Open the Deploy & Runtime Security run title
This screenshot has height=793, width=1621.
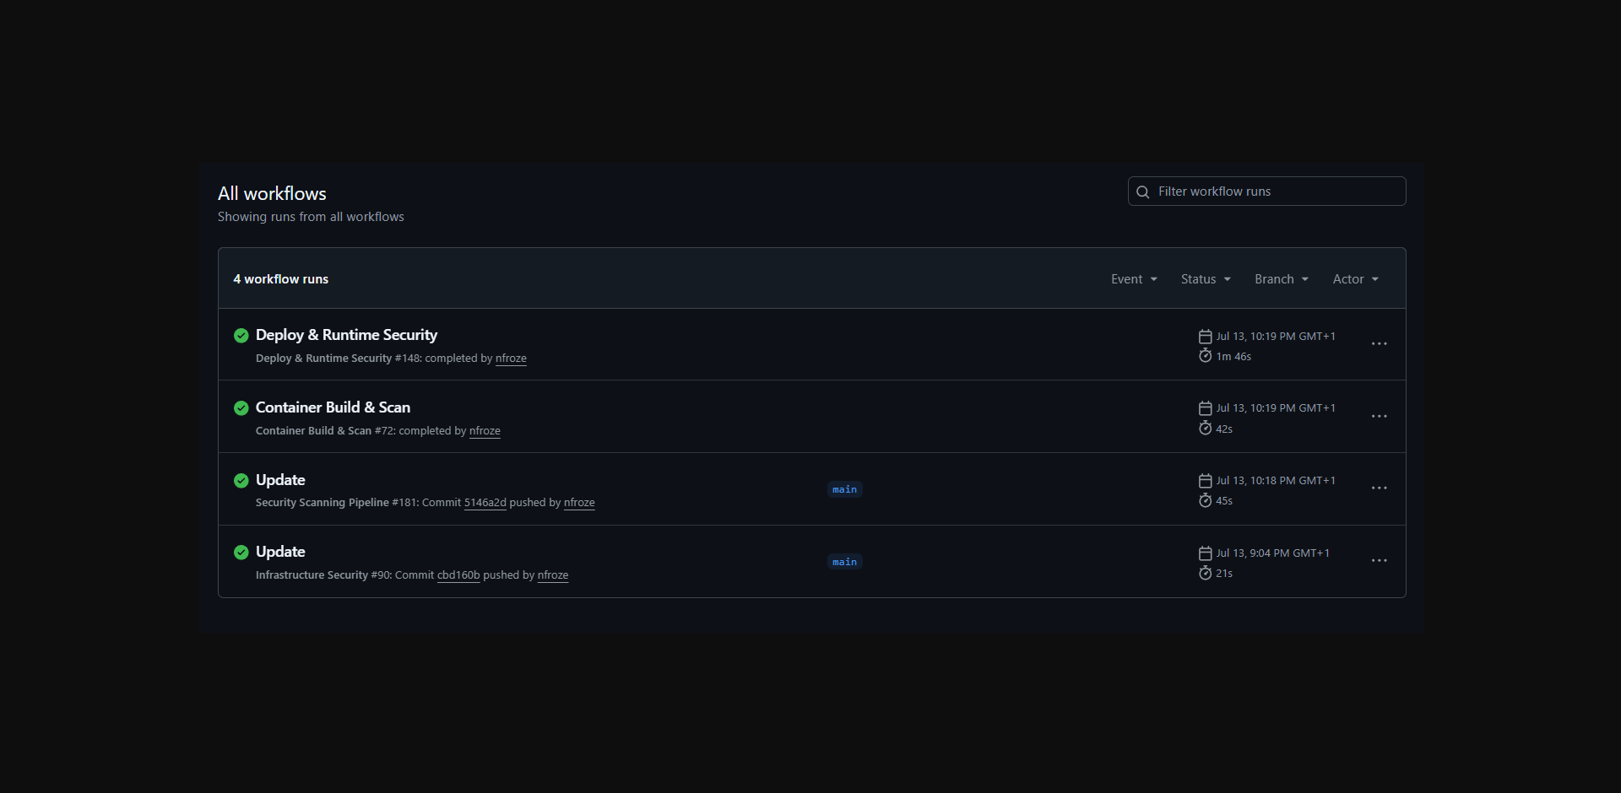point(346,335)
